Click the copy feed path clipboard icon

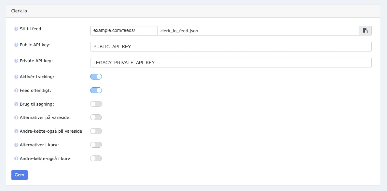coord(365,31)
